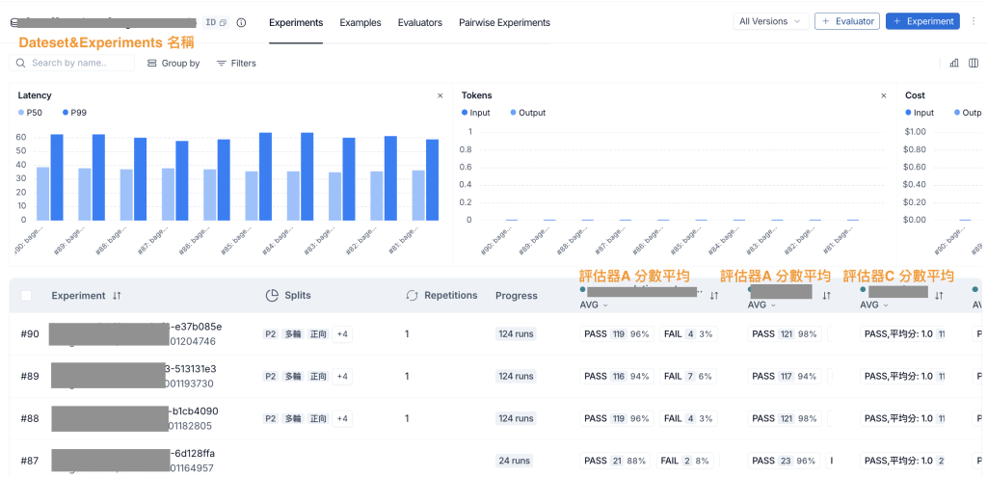Open the Pairwise Experiments tab
The image size is (987, 477).
[x=504, y=23]
